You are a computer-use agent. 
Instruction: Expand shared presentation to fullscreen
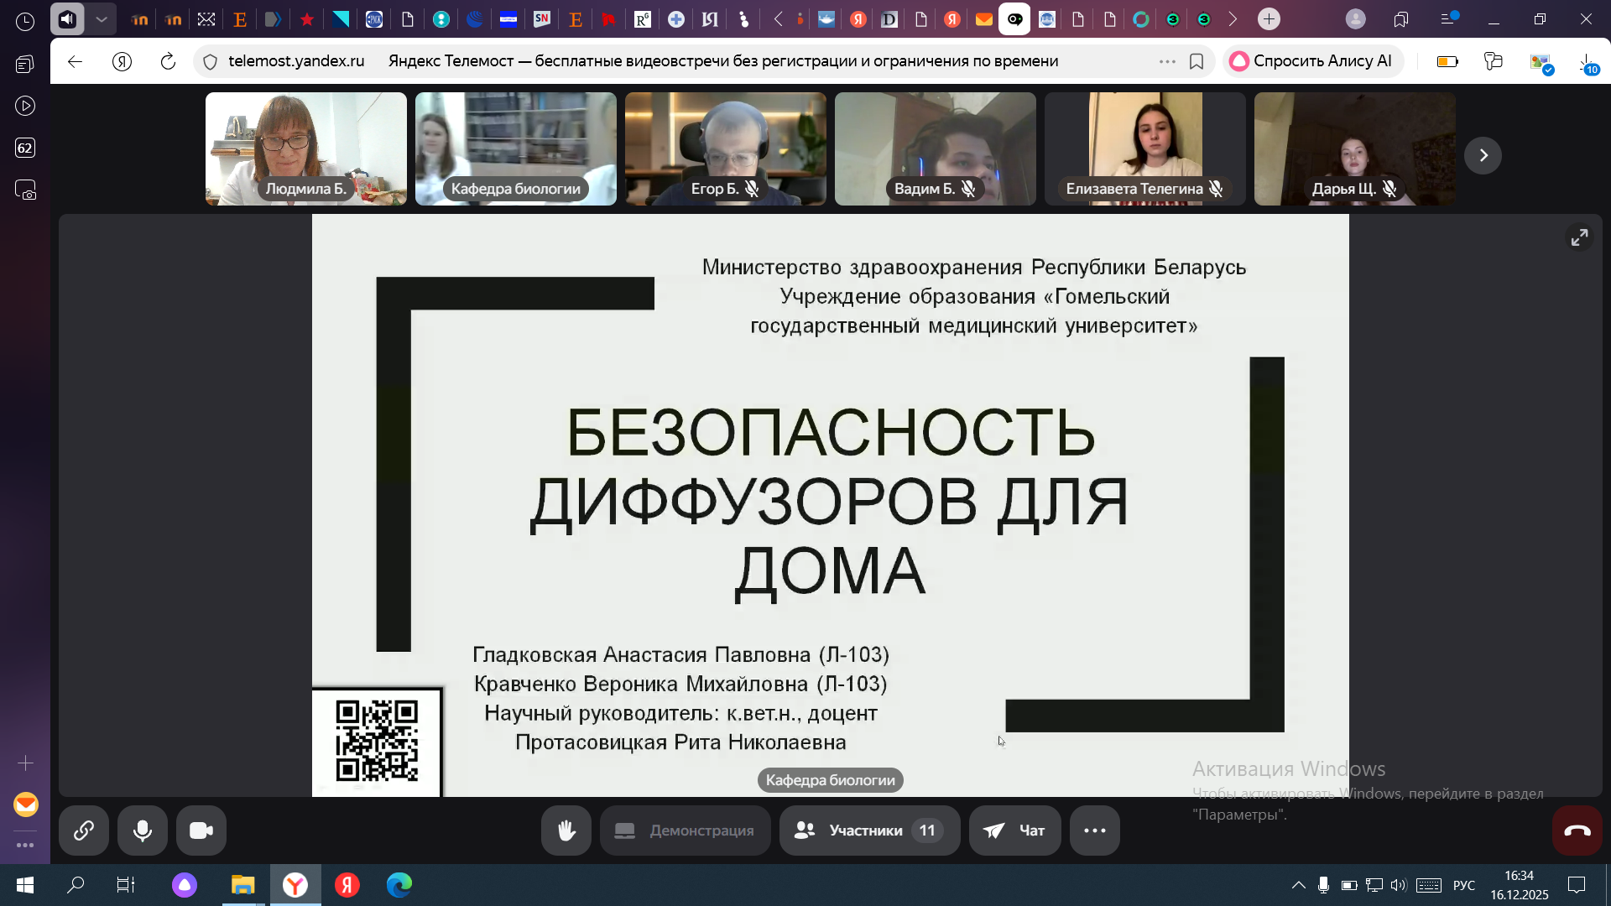pyautogui.click(x=1579, y=238)
